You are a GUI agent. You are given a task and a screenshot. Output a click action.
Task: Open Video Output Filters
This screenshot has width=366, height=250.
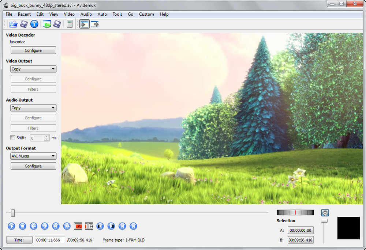[33, 89]
